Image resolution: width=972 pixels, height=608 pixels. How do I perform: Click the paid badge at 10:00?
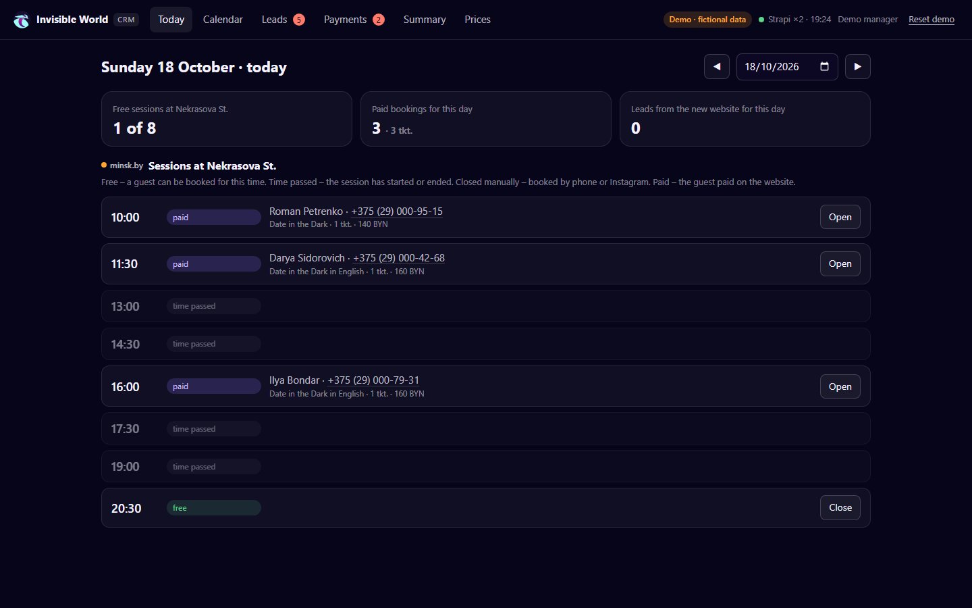[x=214, y=217]
